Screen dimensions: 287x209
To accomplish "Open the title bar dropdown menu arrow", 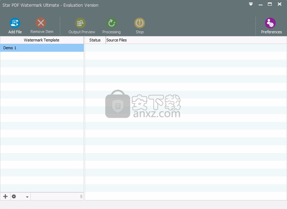I will pos(251,4).
